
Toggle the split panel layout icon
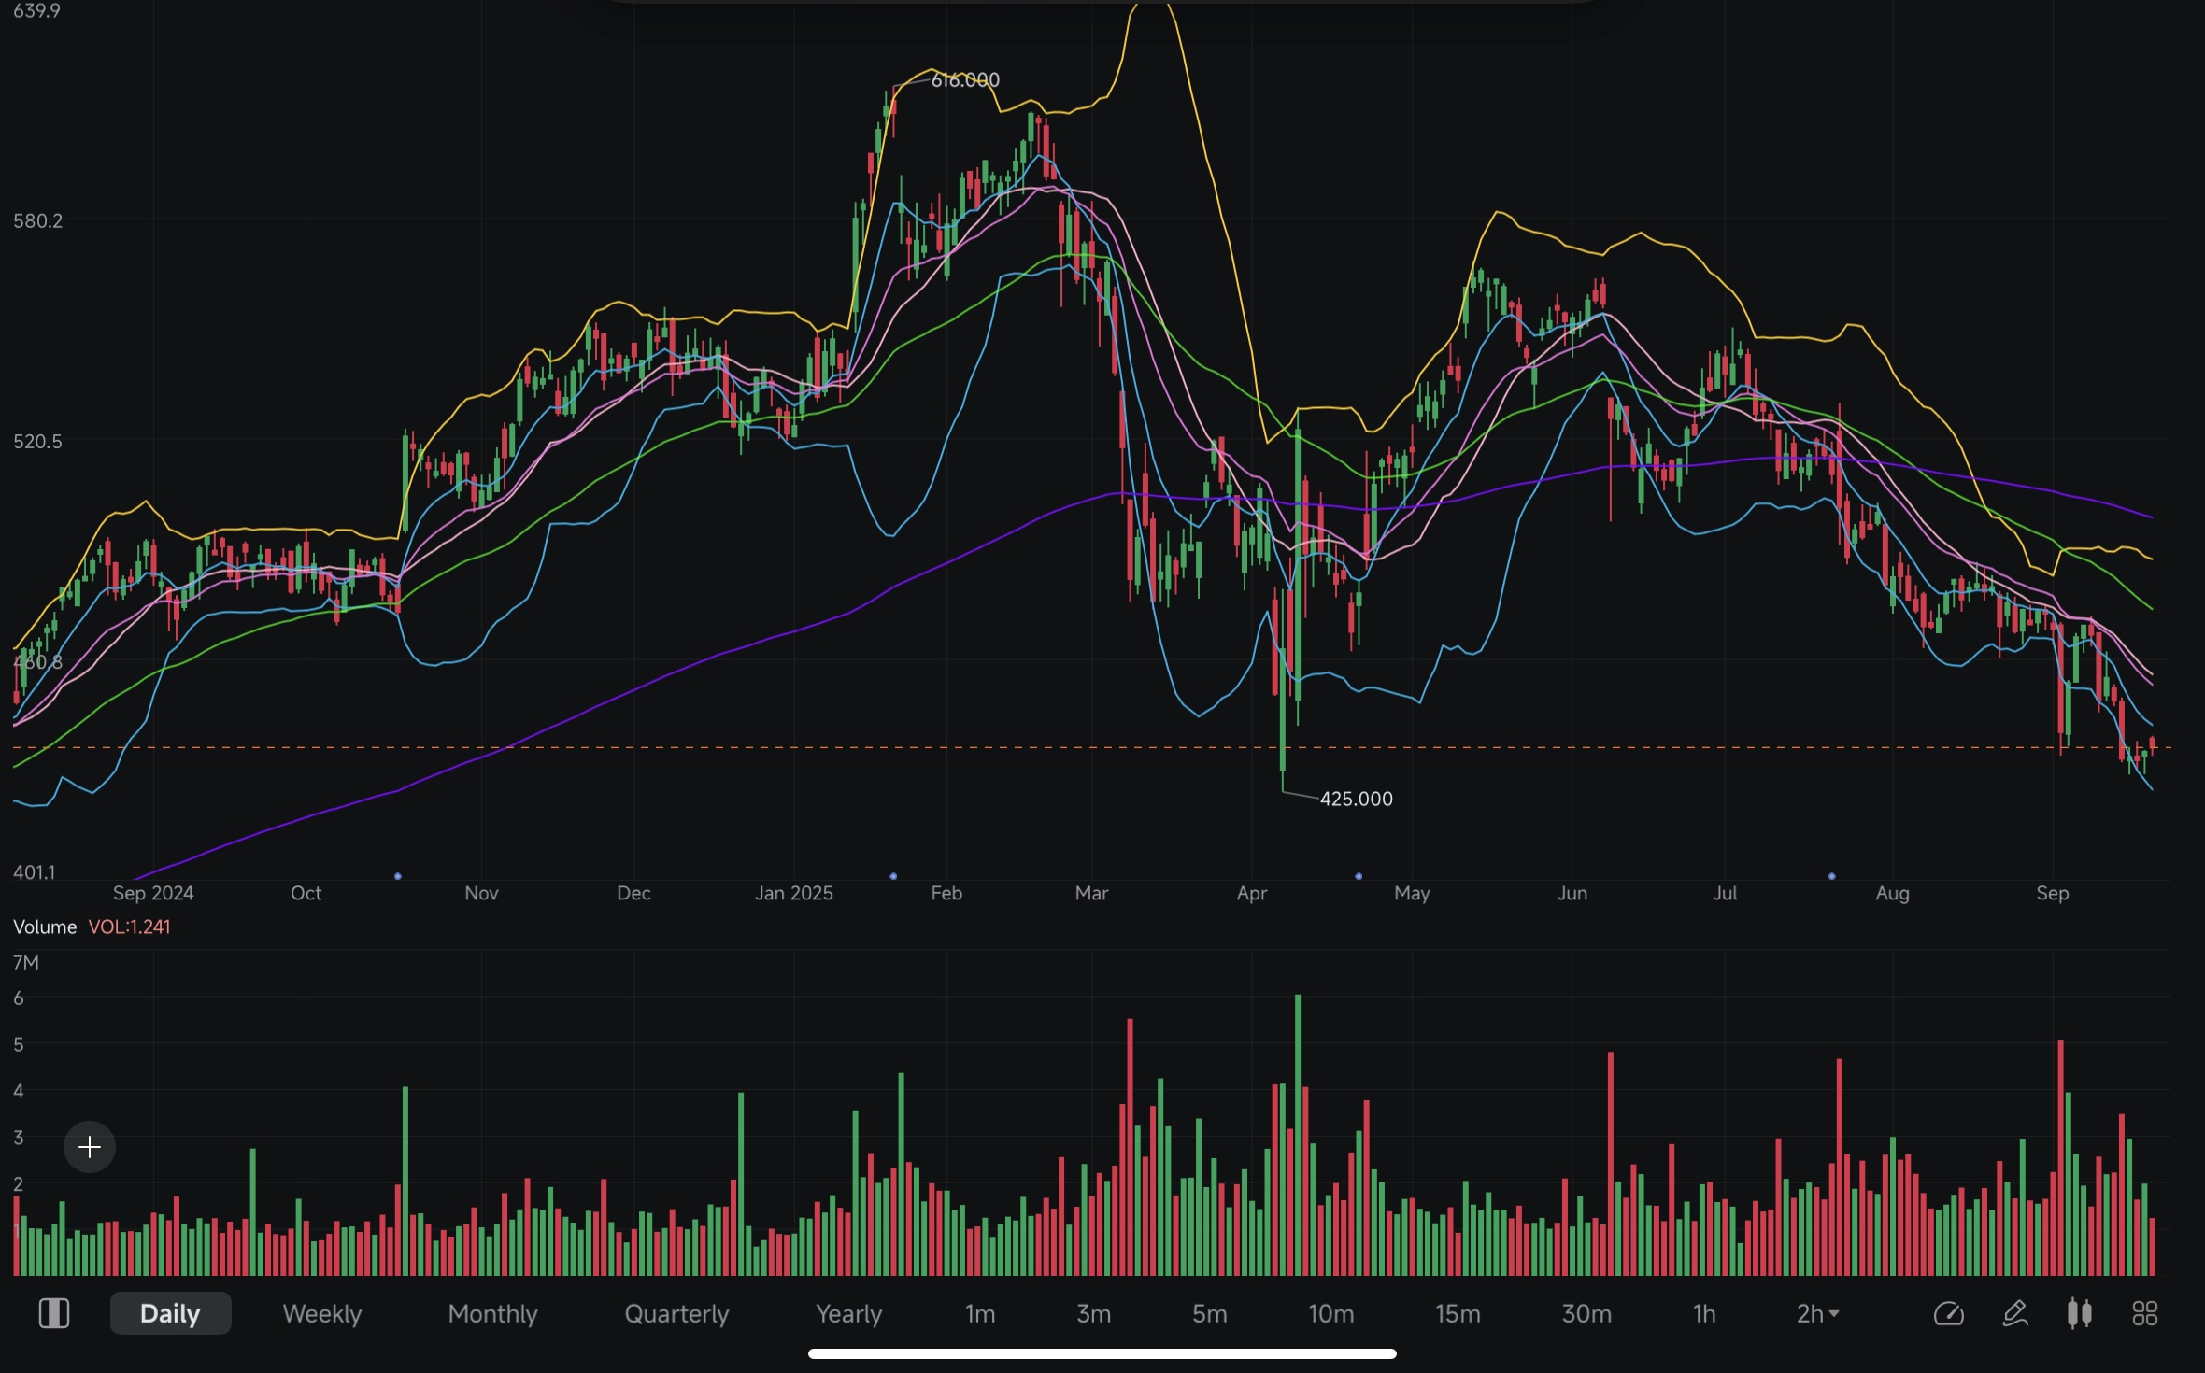[x=53, y=1314]
